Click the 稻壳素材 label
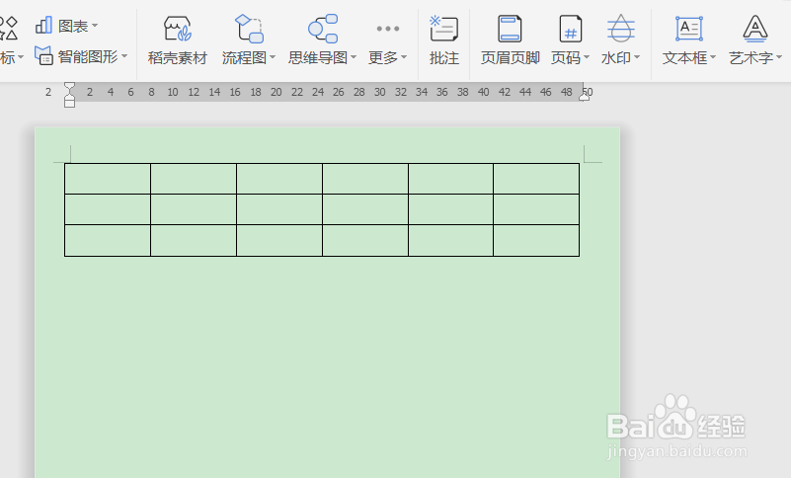This screenshot has width=791, height=478. click(x=178, y=58)
